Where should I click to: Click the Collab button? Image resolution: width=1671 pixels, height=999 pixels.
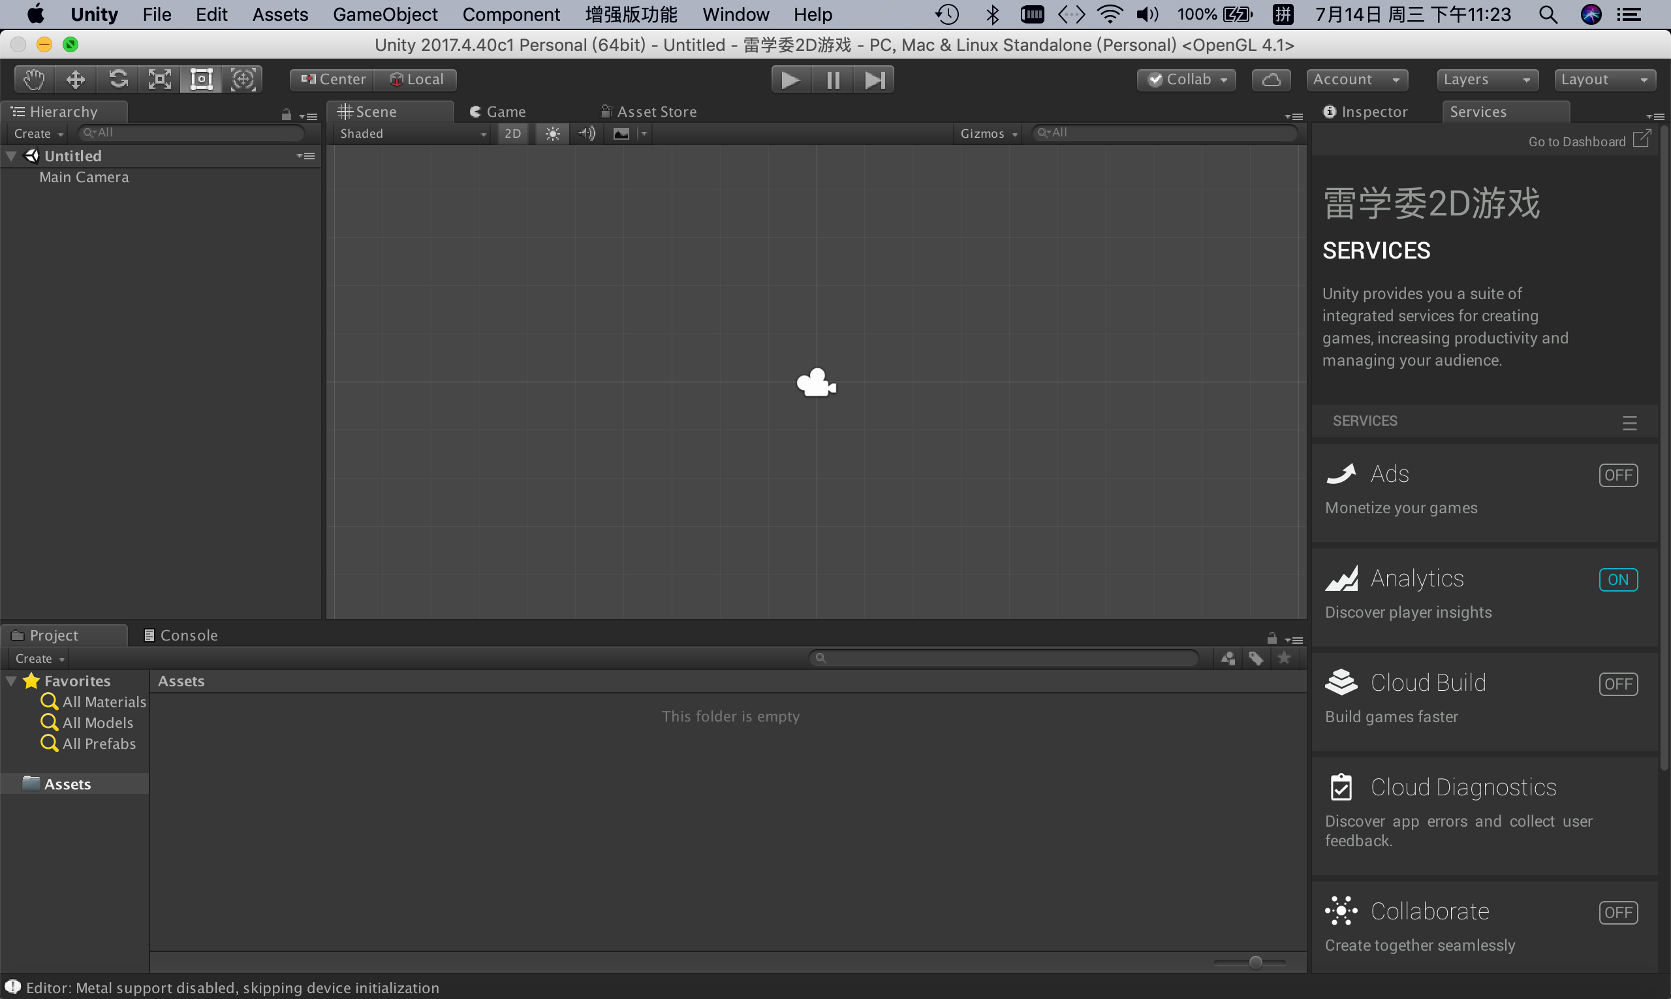pos(1187,80)
